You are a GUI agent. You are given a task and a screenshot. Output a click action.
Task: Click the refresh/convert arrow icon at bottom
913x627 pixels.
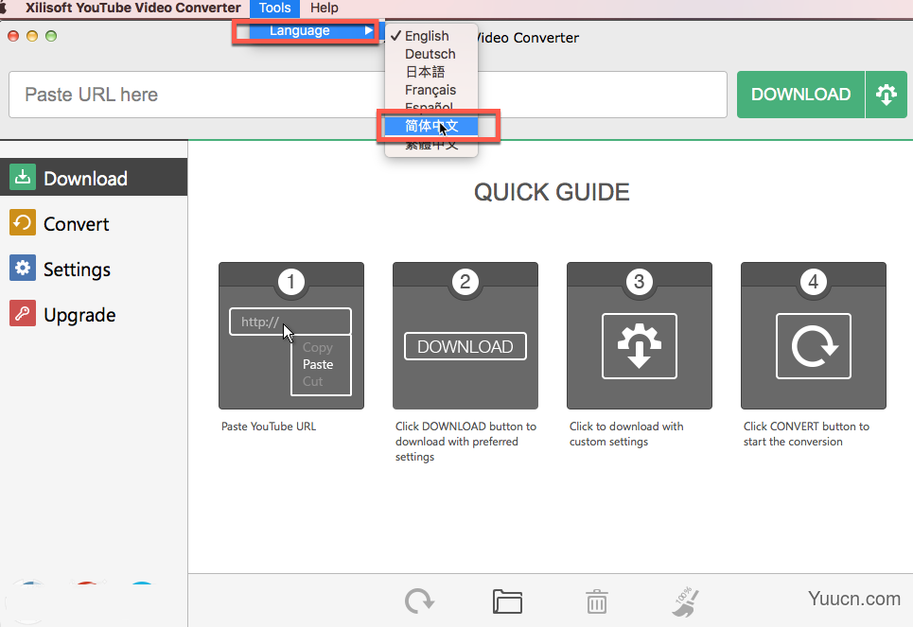(x=419, y=601)
